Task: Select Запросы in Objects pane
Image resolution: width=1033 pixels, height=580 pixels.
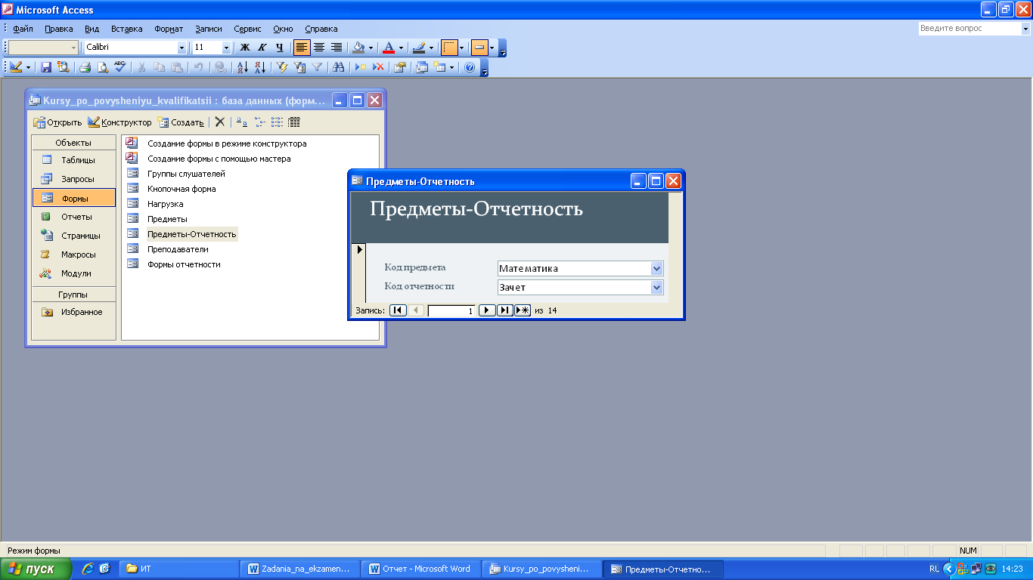Action: [74, 179]
